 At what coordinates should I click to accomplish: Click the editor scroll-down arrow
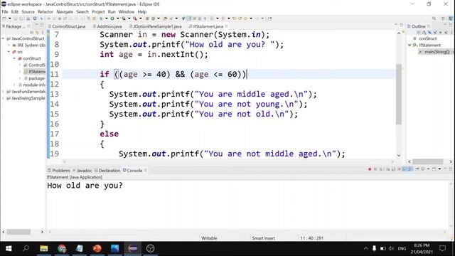[399, 156]
